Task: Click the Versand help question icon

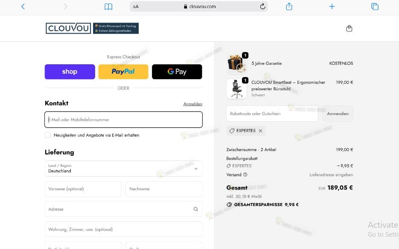Action: coord(245,175)
